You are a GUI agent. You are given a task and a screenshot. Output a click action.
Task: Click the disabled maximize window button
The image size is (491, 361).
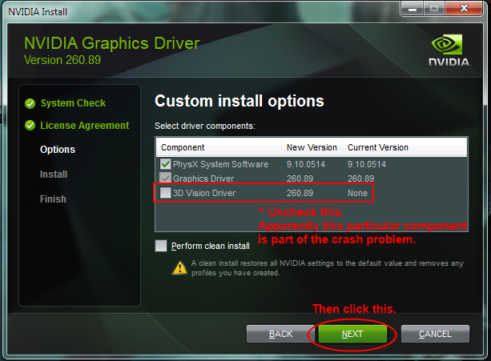click(x=434, y=9)
